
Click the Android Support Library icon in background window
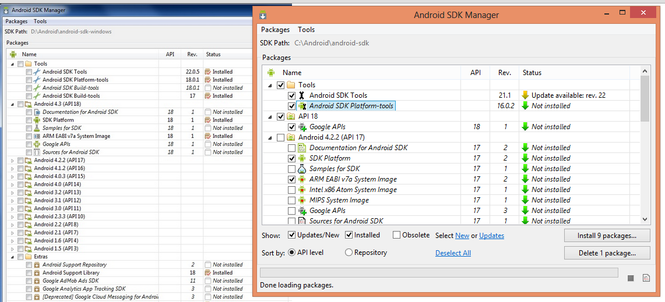click(37, 273)
